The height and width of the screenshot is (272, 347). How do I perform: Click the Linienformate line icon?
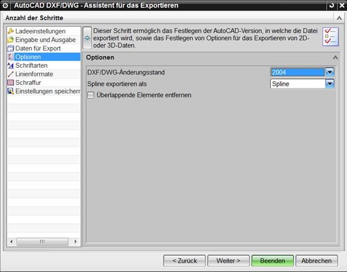click(11, 74)
